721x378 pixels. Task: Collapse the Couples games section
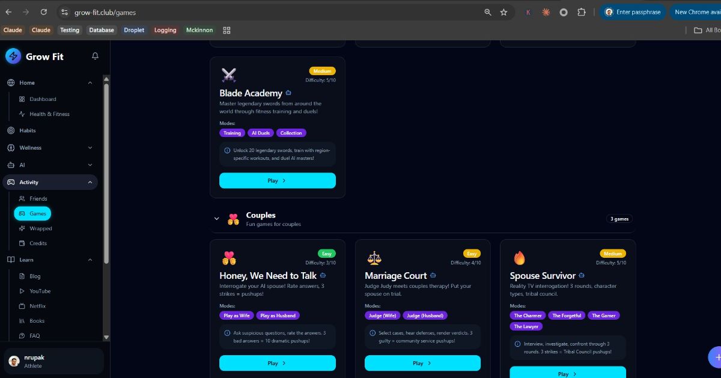pos(217,219)
